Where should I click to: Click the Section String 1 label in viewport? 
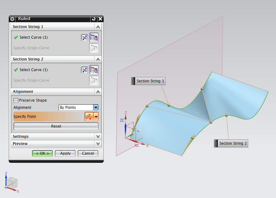pos(150,81)
